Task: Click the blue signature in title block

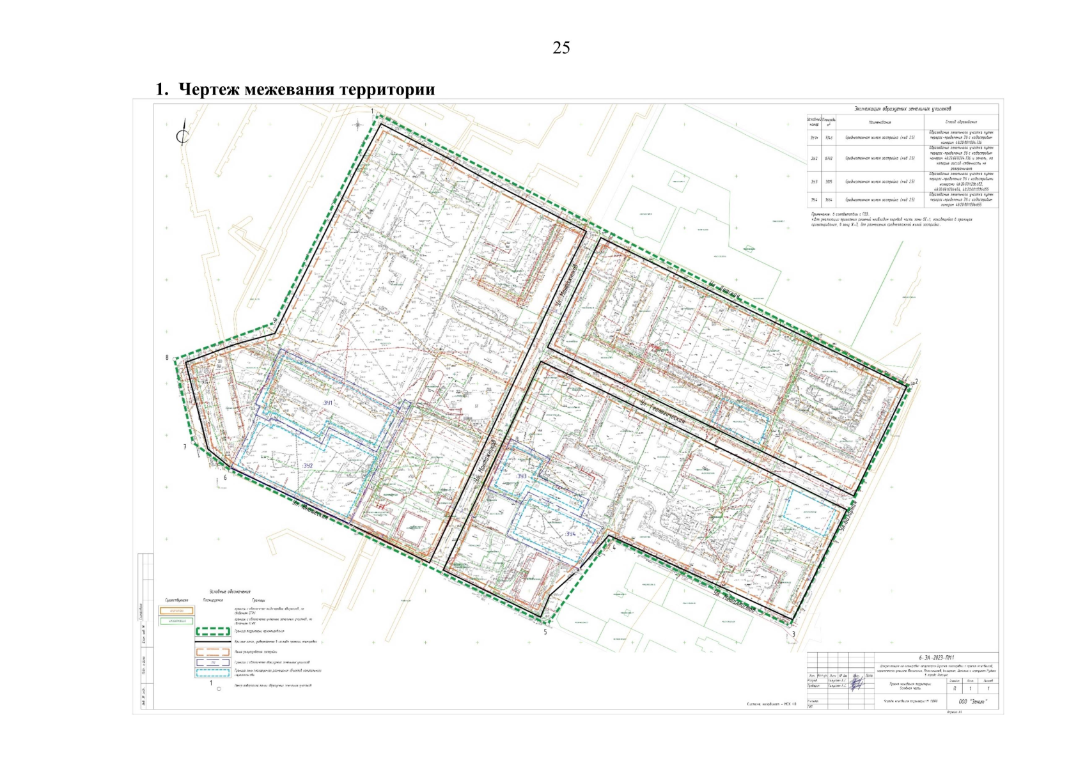Action: (x=855, y=683)
